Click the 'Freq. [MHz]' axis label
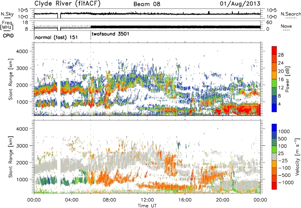The width and height of the screenshot is (301, 208). click(7, 25)
